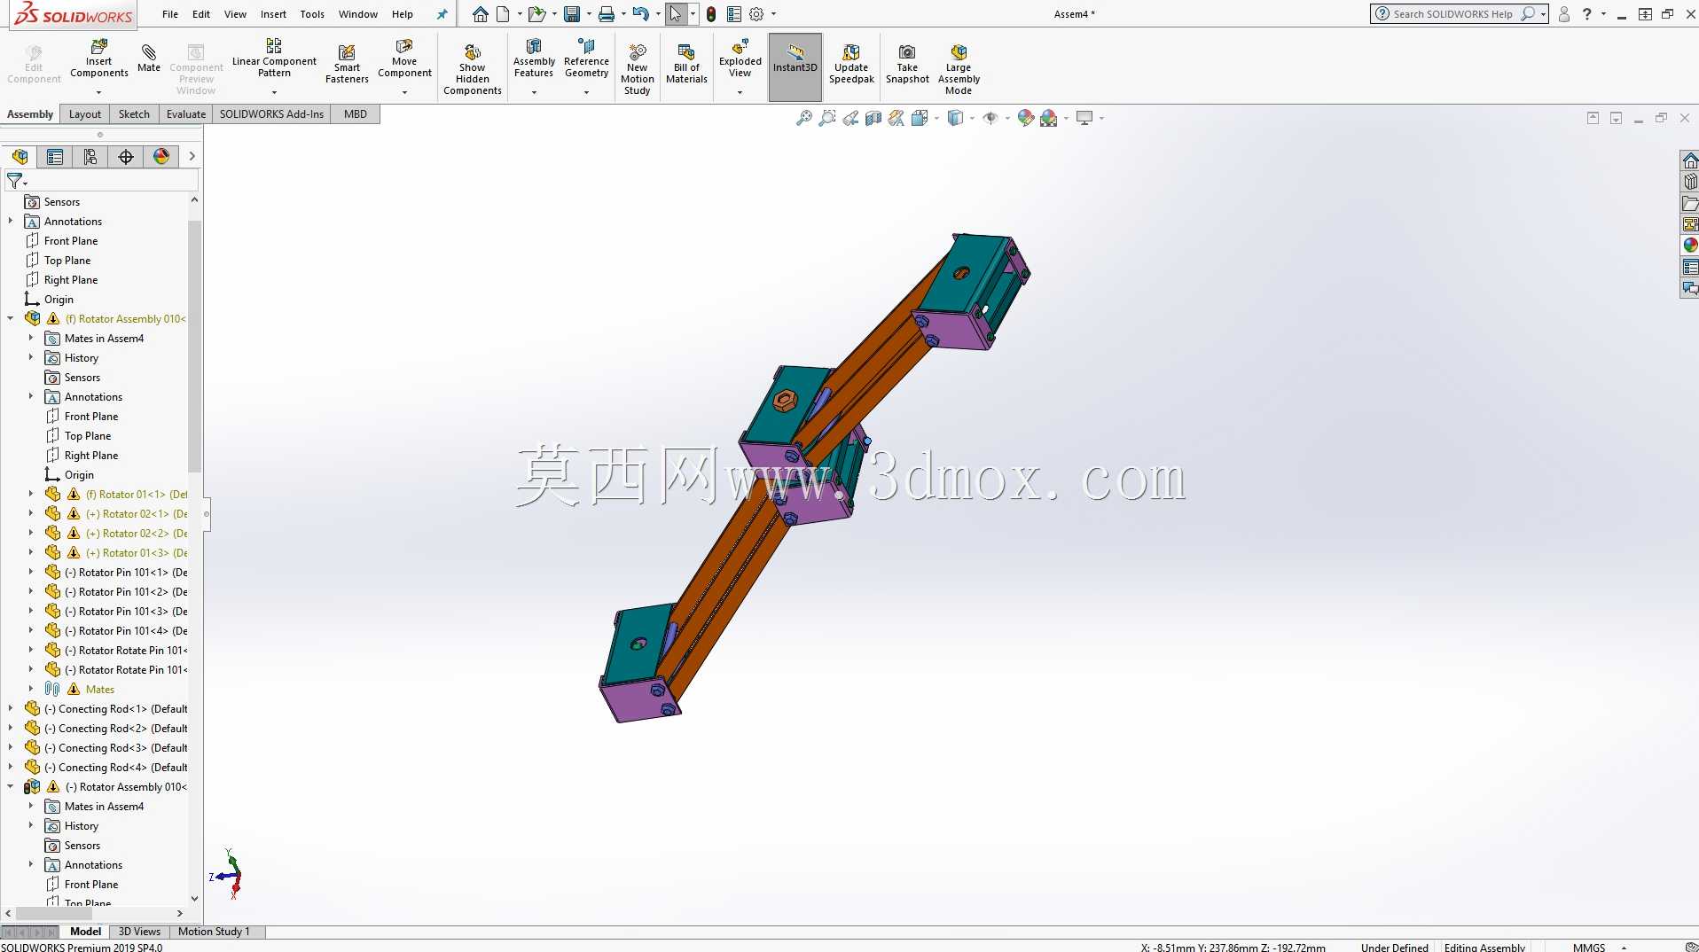Open the PropertyManager tab
1699x952 pixels.
coord(55,157)
